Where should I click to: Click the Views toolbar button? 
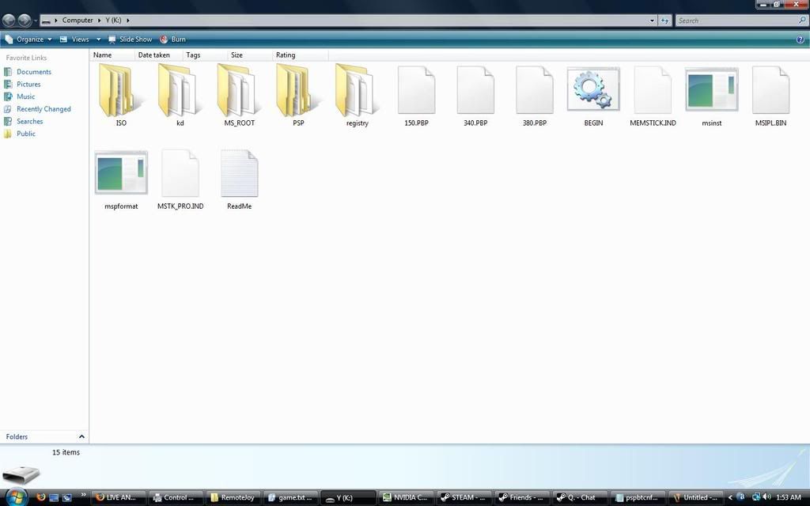pos(75,40)
